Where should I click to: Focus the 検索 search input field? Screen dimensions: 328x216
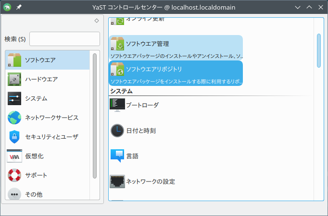[64, 39]
